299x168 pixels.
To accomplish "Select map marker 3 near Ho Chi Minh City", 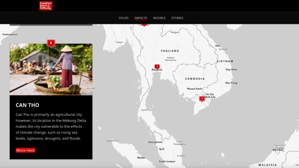I will point(202,99).
